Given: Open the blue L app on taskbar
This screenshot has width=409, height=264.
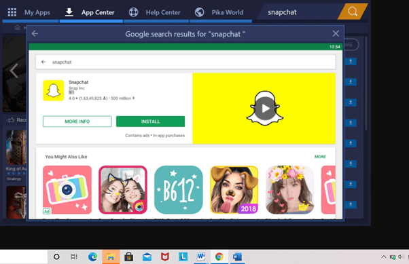Looking at the screenshot, I should pyautogui.click(x=183, y=257).
